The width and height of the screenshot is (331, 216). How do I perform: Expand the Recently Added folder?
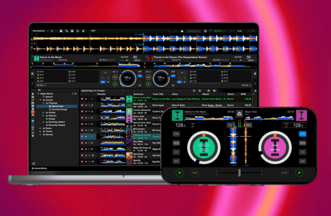43,122
